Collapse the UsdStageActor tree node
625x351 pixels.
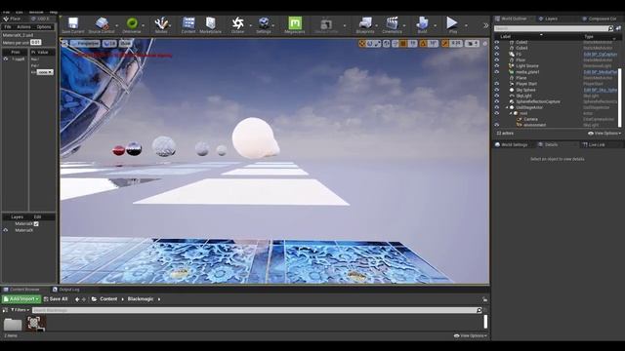[507, 107]
